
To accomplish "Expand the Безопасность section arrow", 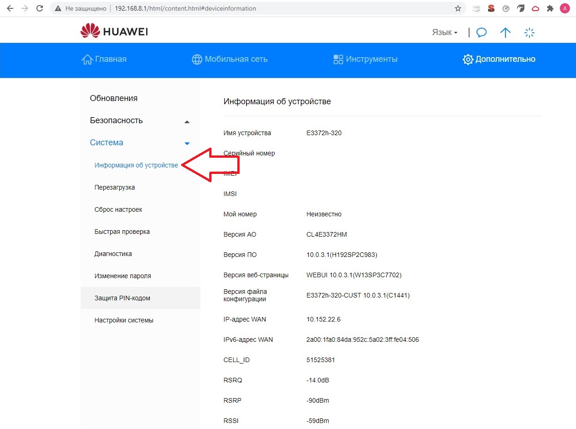I will 187,122.
